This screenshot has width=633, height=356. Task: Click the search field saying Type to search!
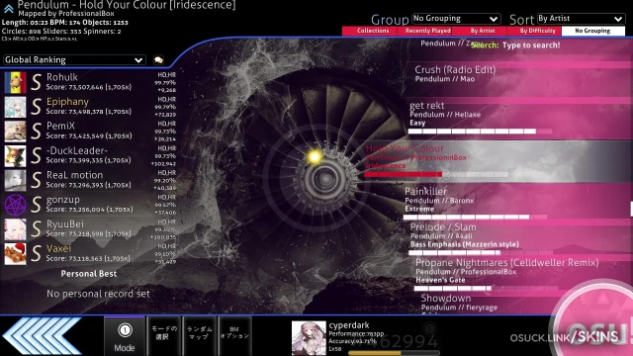[531, 45]
